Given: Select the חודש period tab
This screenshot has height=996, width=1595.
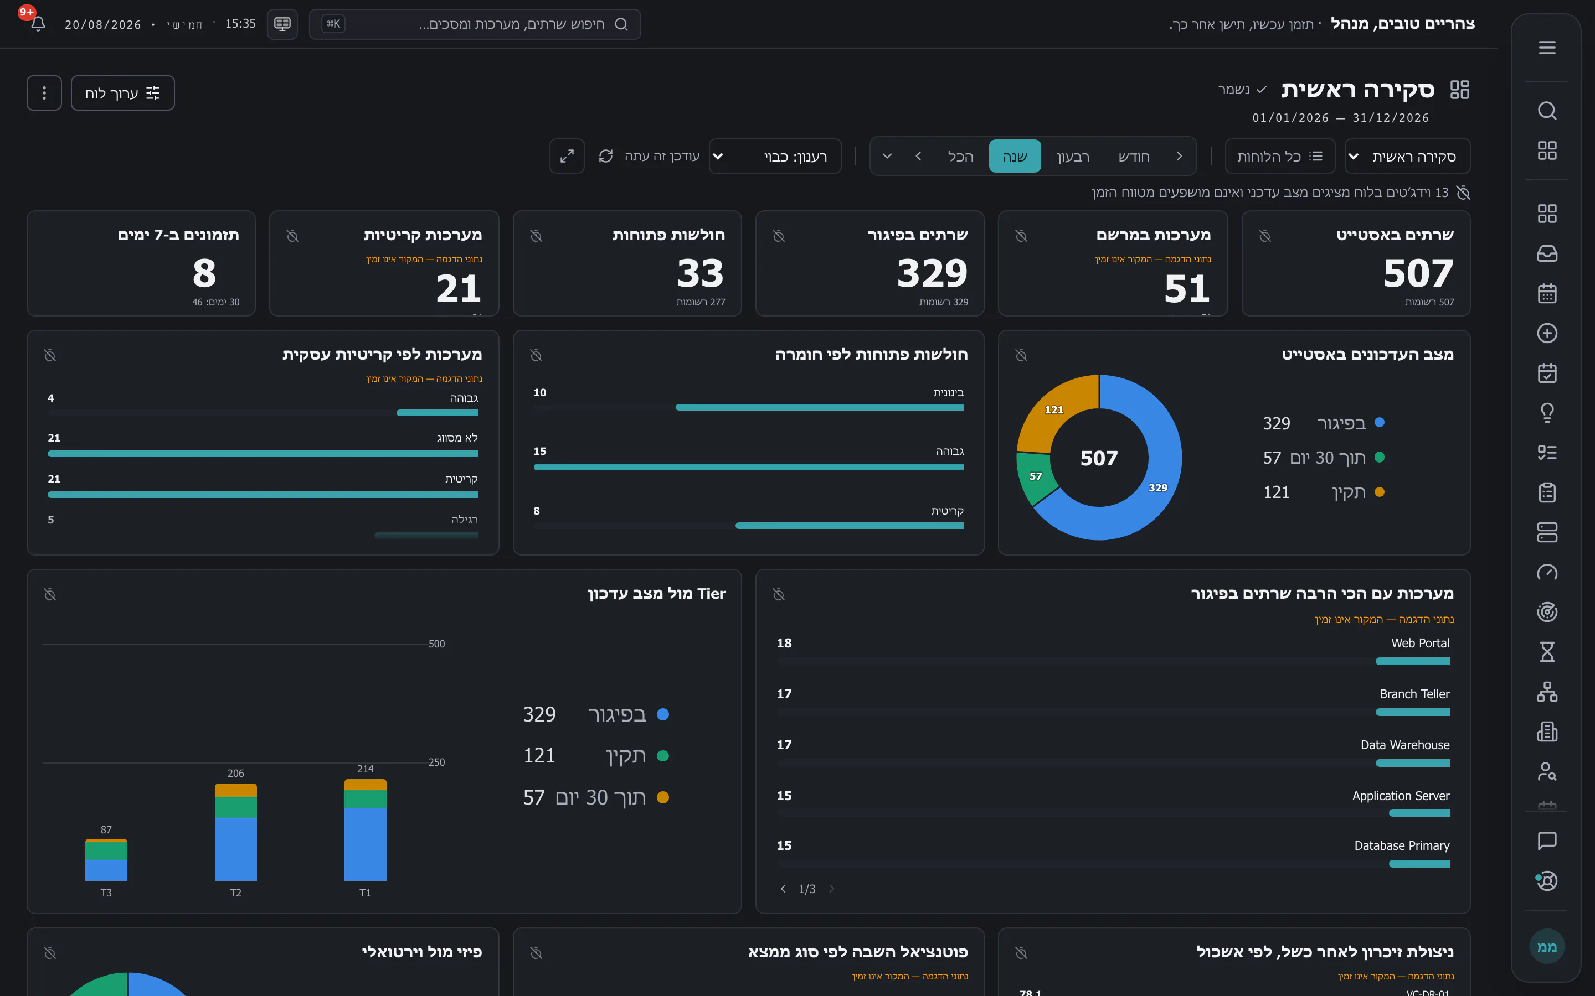Looking at the screenshot, I should (x=1134, y=156).
